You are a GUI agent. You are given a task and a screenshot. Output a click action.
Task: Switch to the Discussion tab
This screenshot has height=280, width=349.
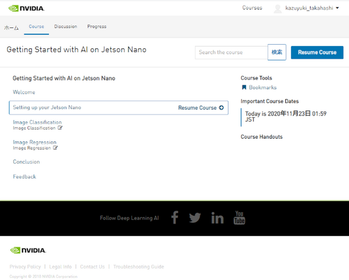[x=65, y=27]
